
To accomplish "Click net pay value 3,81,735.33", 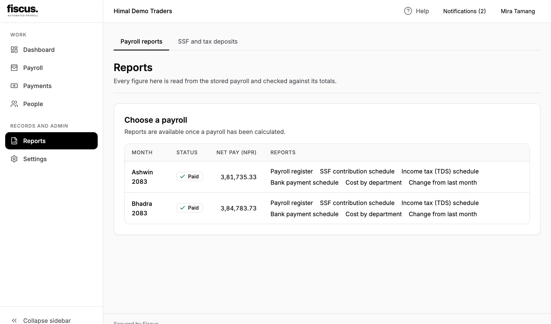I will [238, 177].
